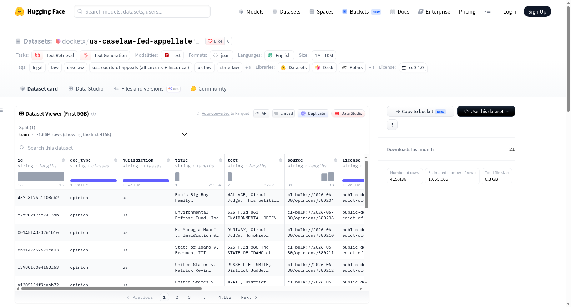Image resolution: width=571 pixels, height=307 pixels.
Task: Expand the train split selector
Action: click(103, 131)
